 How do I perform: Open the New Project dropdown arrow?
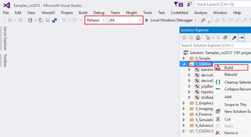35,21
